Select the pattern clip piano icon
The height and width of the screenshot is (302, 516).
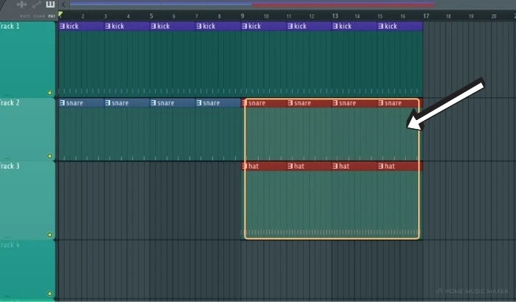50,4
